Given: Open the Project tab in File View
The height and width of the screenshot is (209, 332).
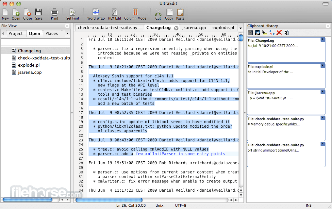Looking at the screenshot, I should coord(15,33).
